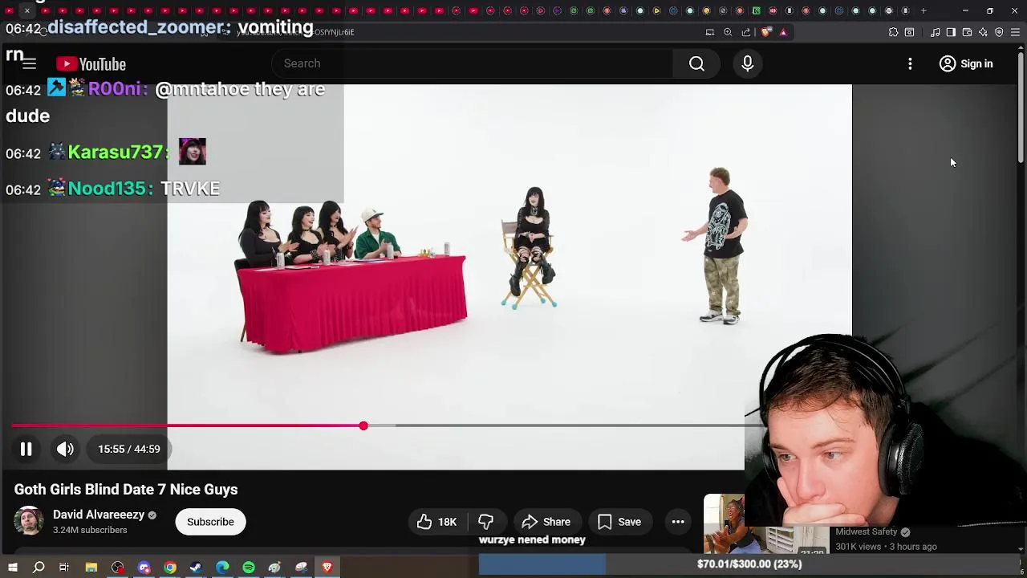The width and height of the screenshot is (1027, 578).
Task: Click Karasu737 emote in chat overlay
Action: coord(193,151)
